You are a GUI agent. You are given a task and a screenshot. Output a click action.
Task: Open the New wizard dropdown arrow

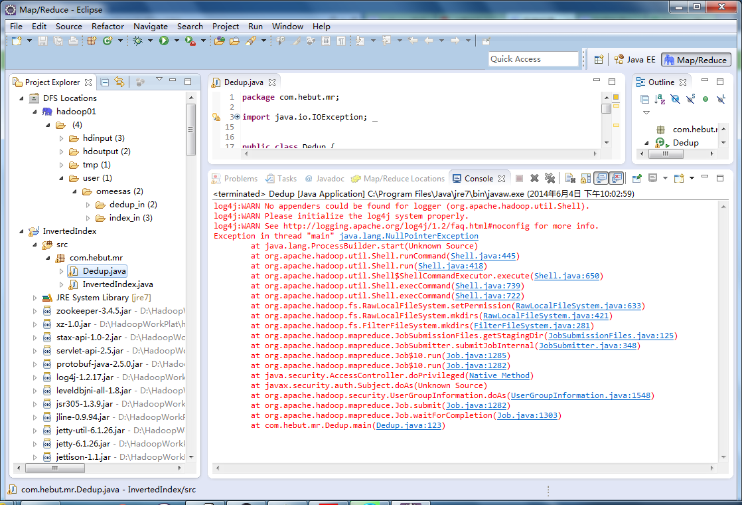pyautogui.click(x=29, y=41)
